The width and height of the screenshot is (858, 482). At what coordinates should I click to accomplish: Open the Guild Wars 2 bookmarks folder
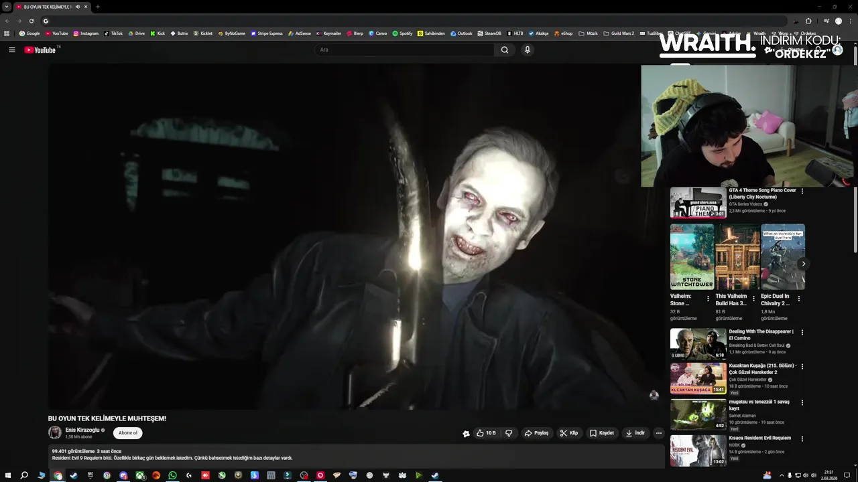[619, 33]
